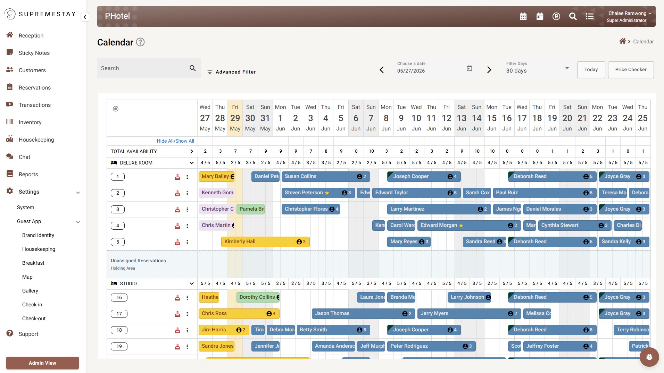Screen dimensions: 664x373
Task: Open Housekeeping main sidebar item
Action: pos(36,139)
